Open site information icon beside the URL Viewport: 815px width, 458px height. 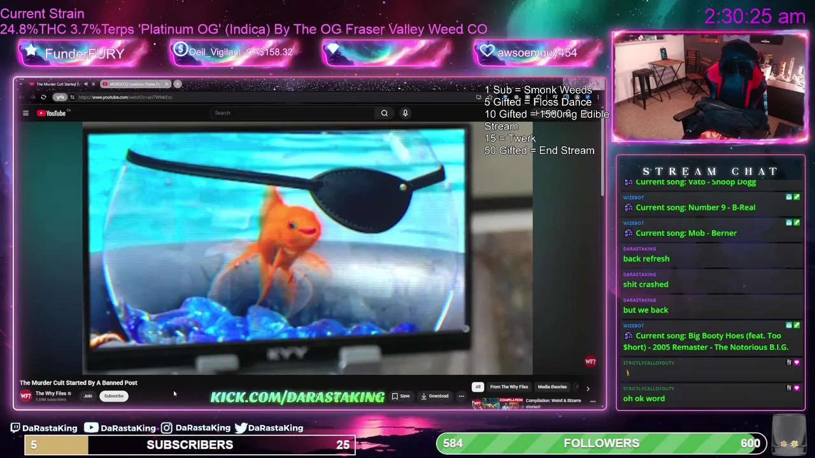[x=73, y=97]
